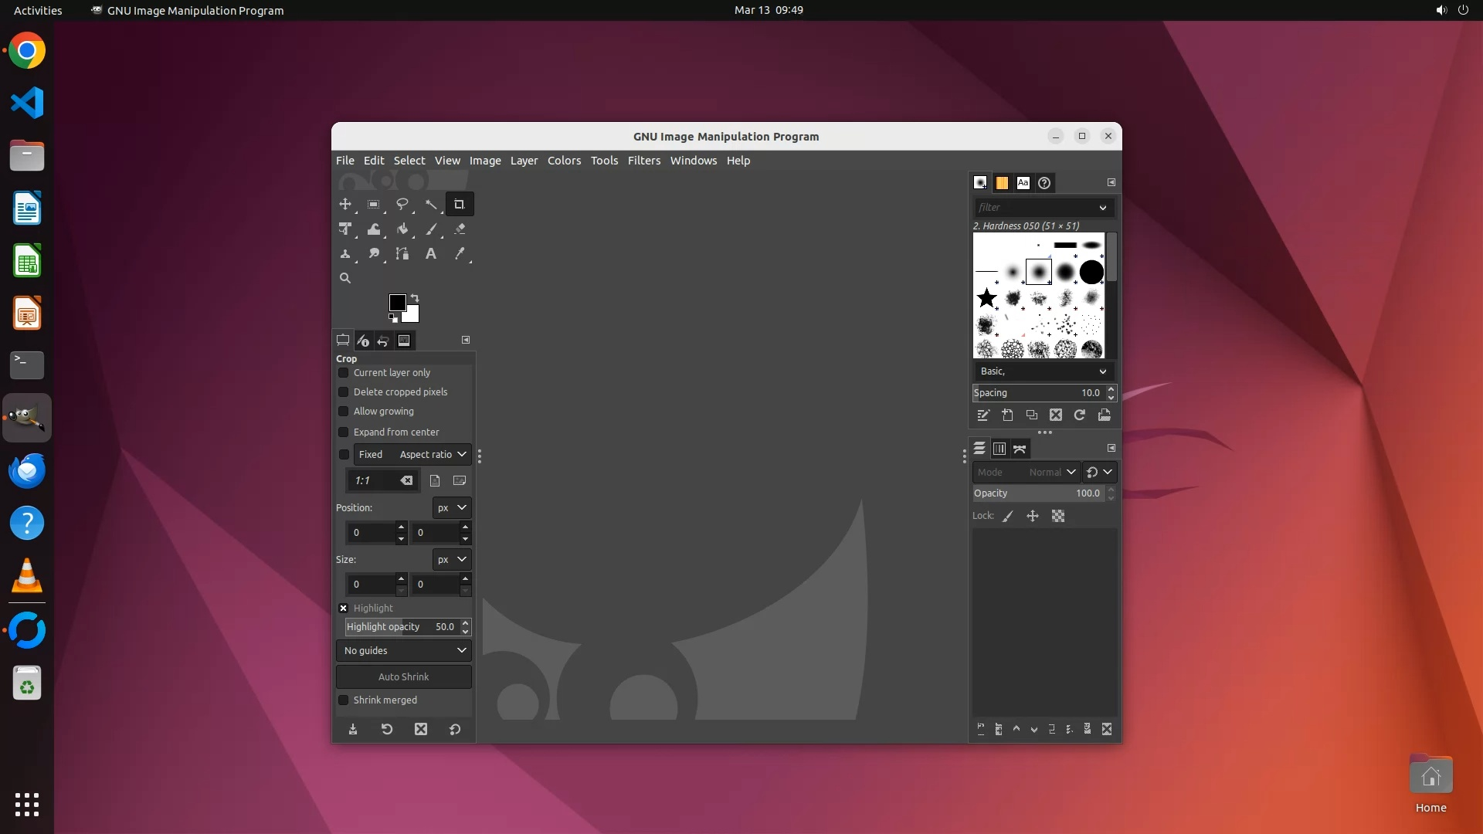Viewport: 1483px width, 834px height.
Task: Click the Auto Shrink button
Action: click(x=404, y=677)
